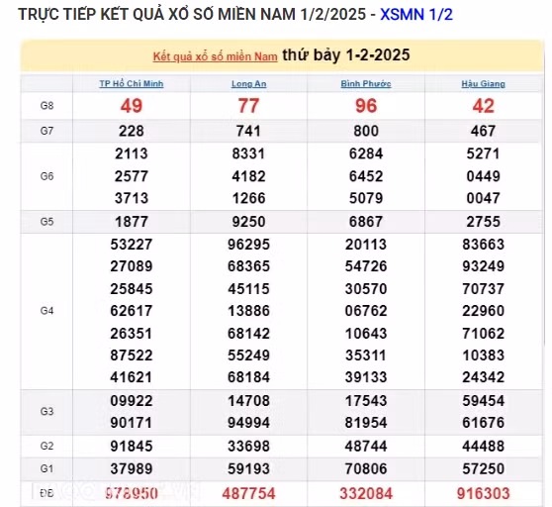Viewport: 552px width, 507px height.
Task: Select G4 number 62617
Action: click(132, 311)
